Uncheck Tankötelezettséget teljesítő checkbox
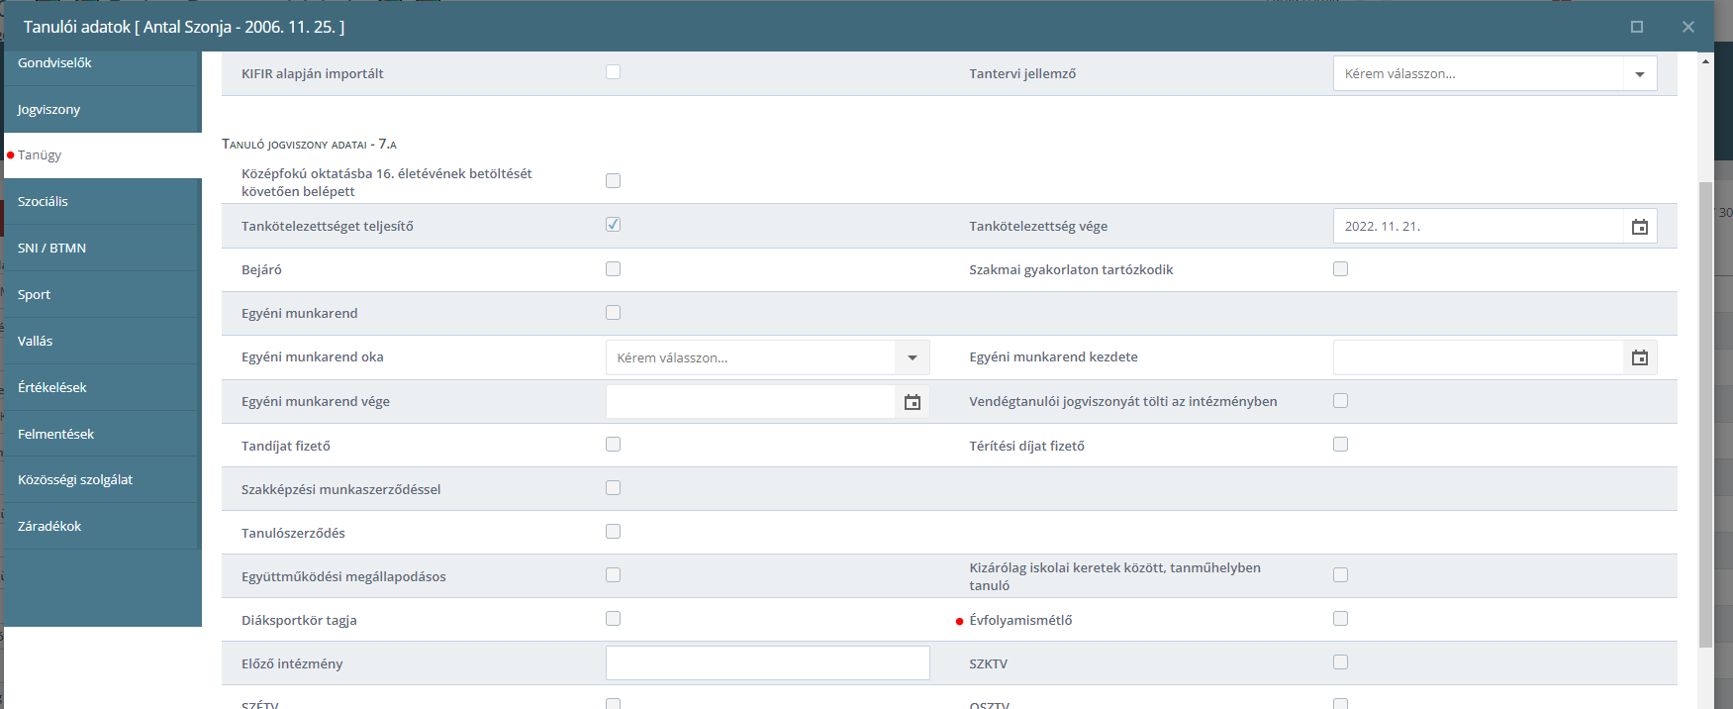This screenshot has width=1733, height=709. tap(613, 225)
